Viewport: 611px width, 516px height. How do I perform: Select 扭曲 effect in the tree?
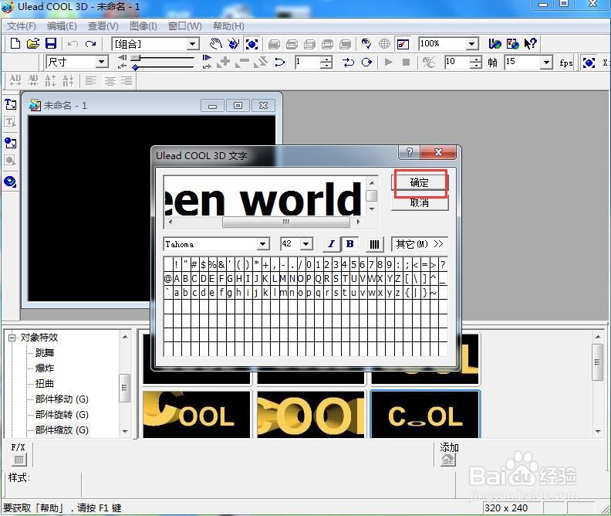(x=45, y=383)
